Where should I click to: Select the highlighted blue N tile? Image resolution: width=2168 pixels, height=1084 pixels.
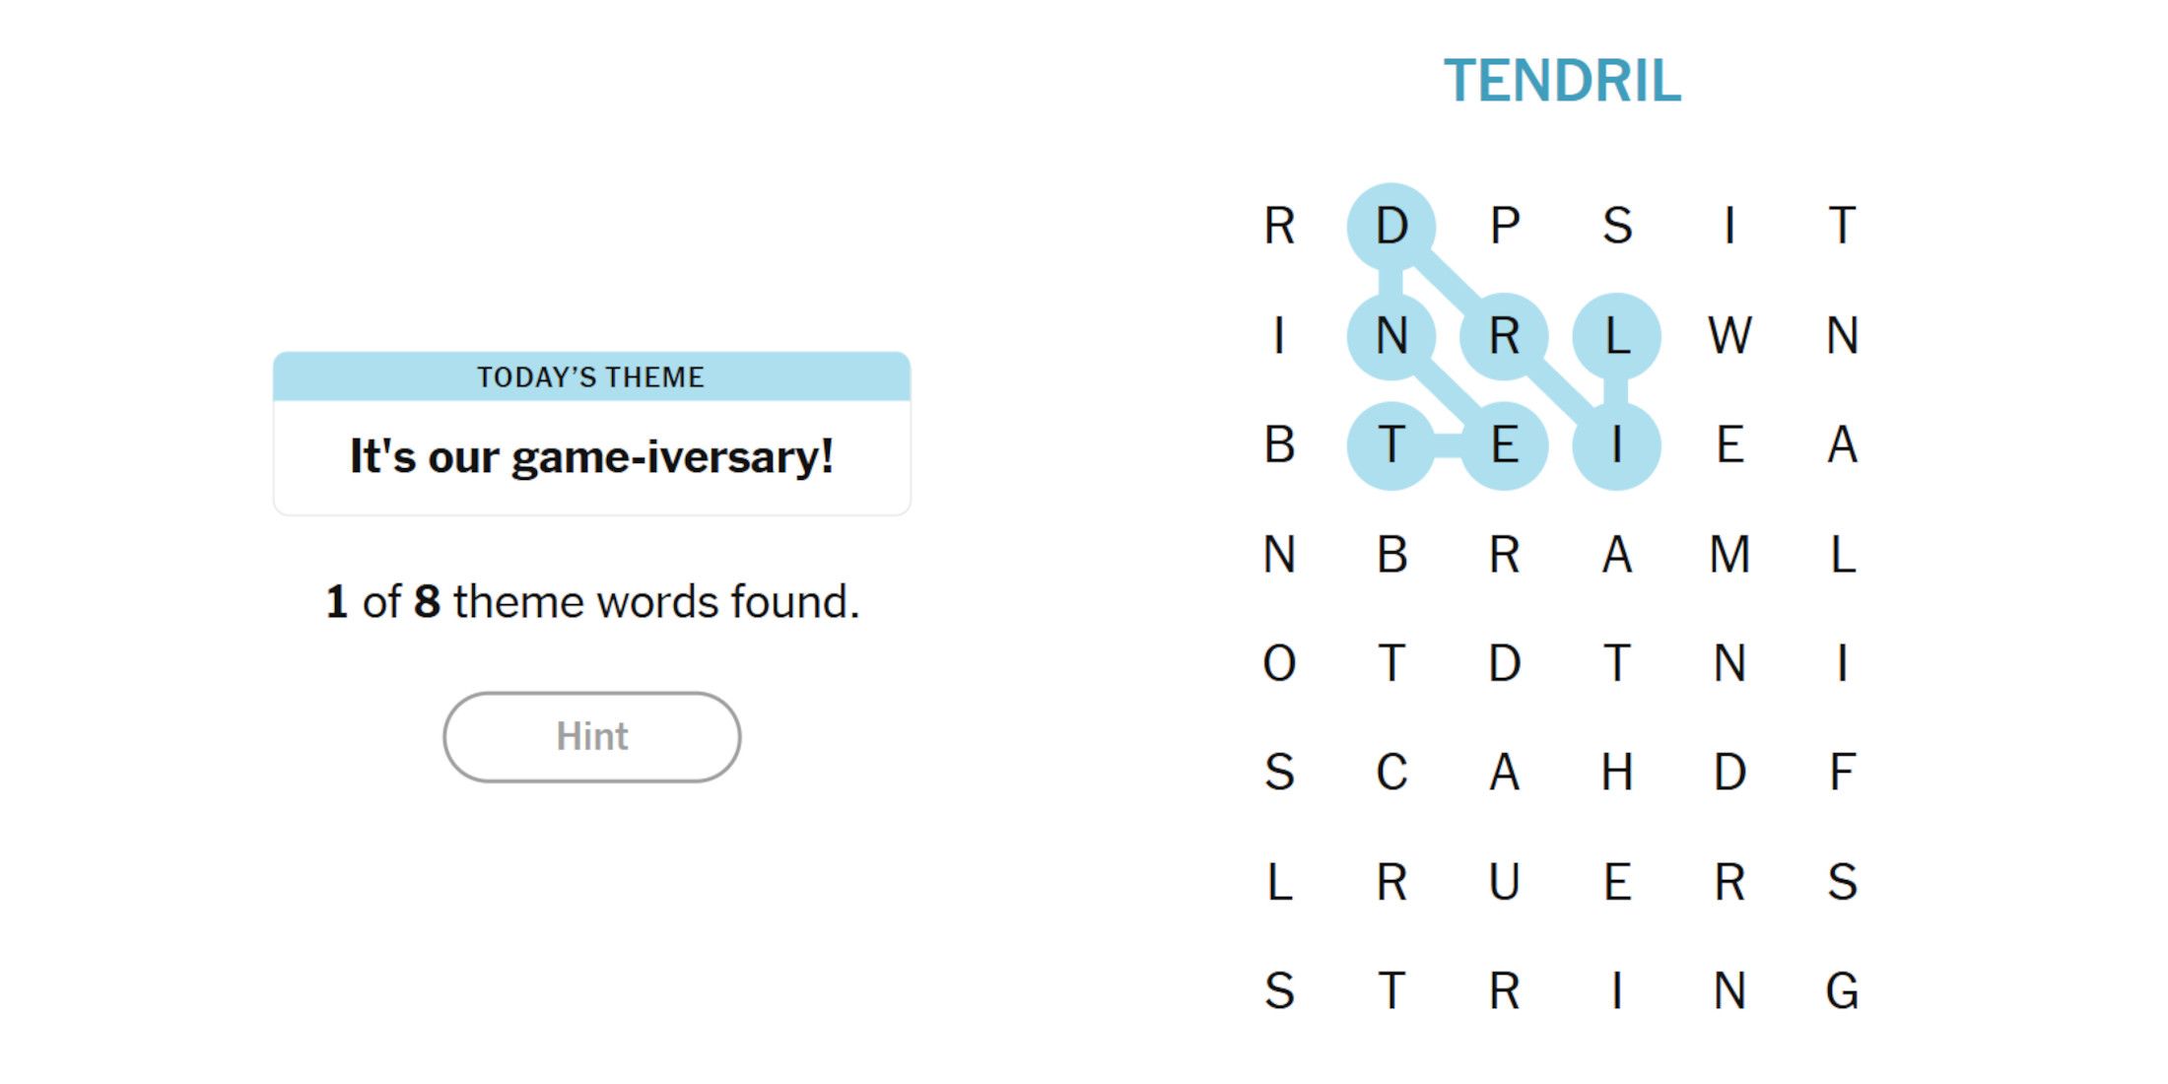(x=1391, y=336)
